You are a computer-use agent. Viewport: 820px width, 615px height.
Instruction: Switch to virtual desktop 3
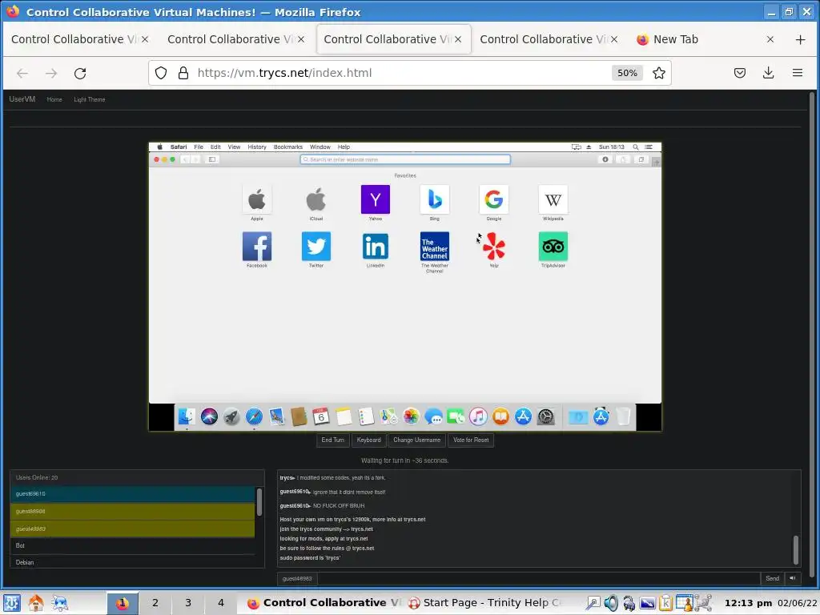[187, 602]
